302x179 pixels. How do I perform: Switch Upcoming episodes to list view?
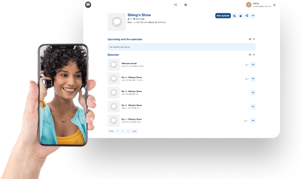click(254, 39)
